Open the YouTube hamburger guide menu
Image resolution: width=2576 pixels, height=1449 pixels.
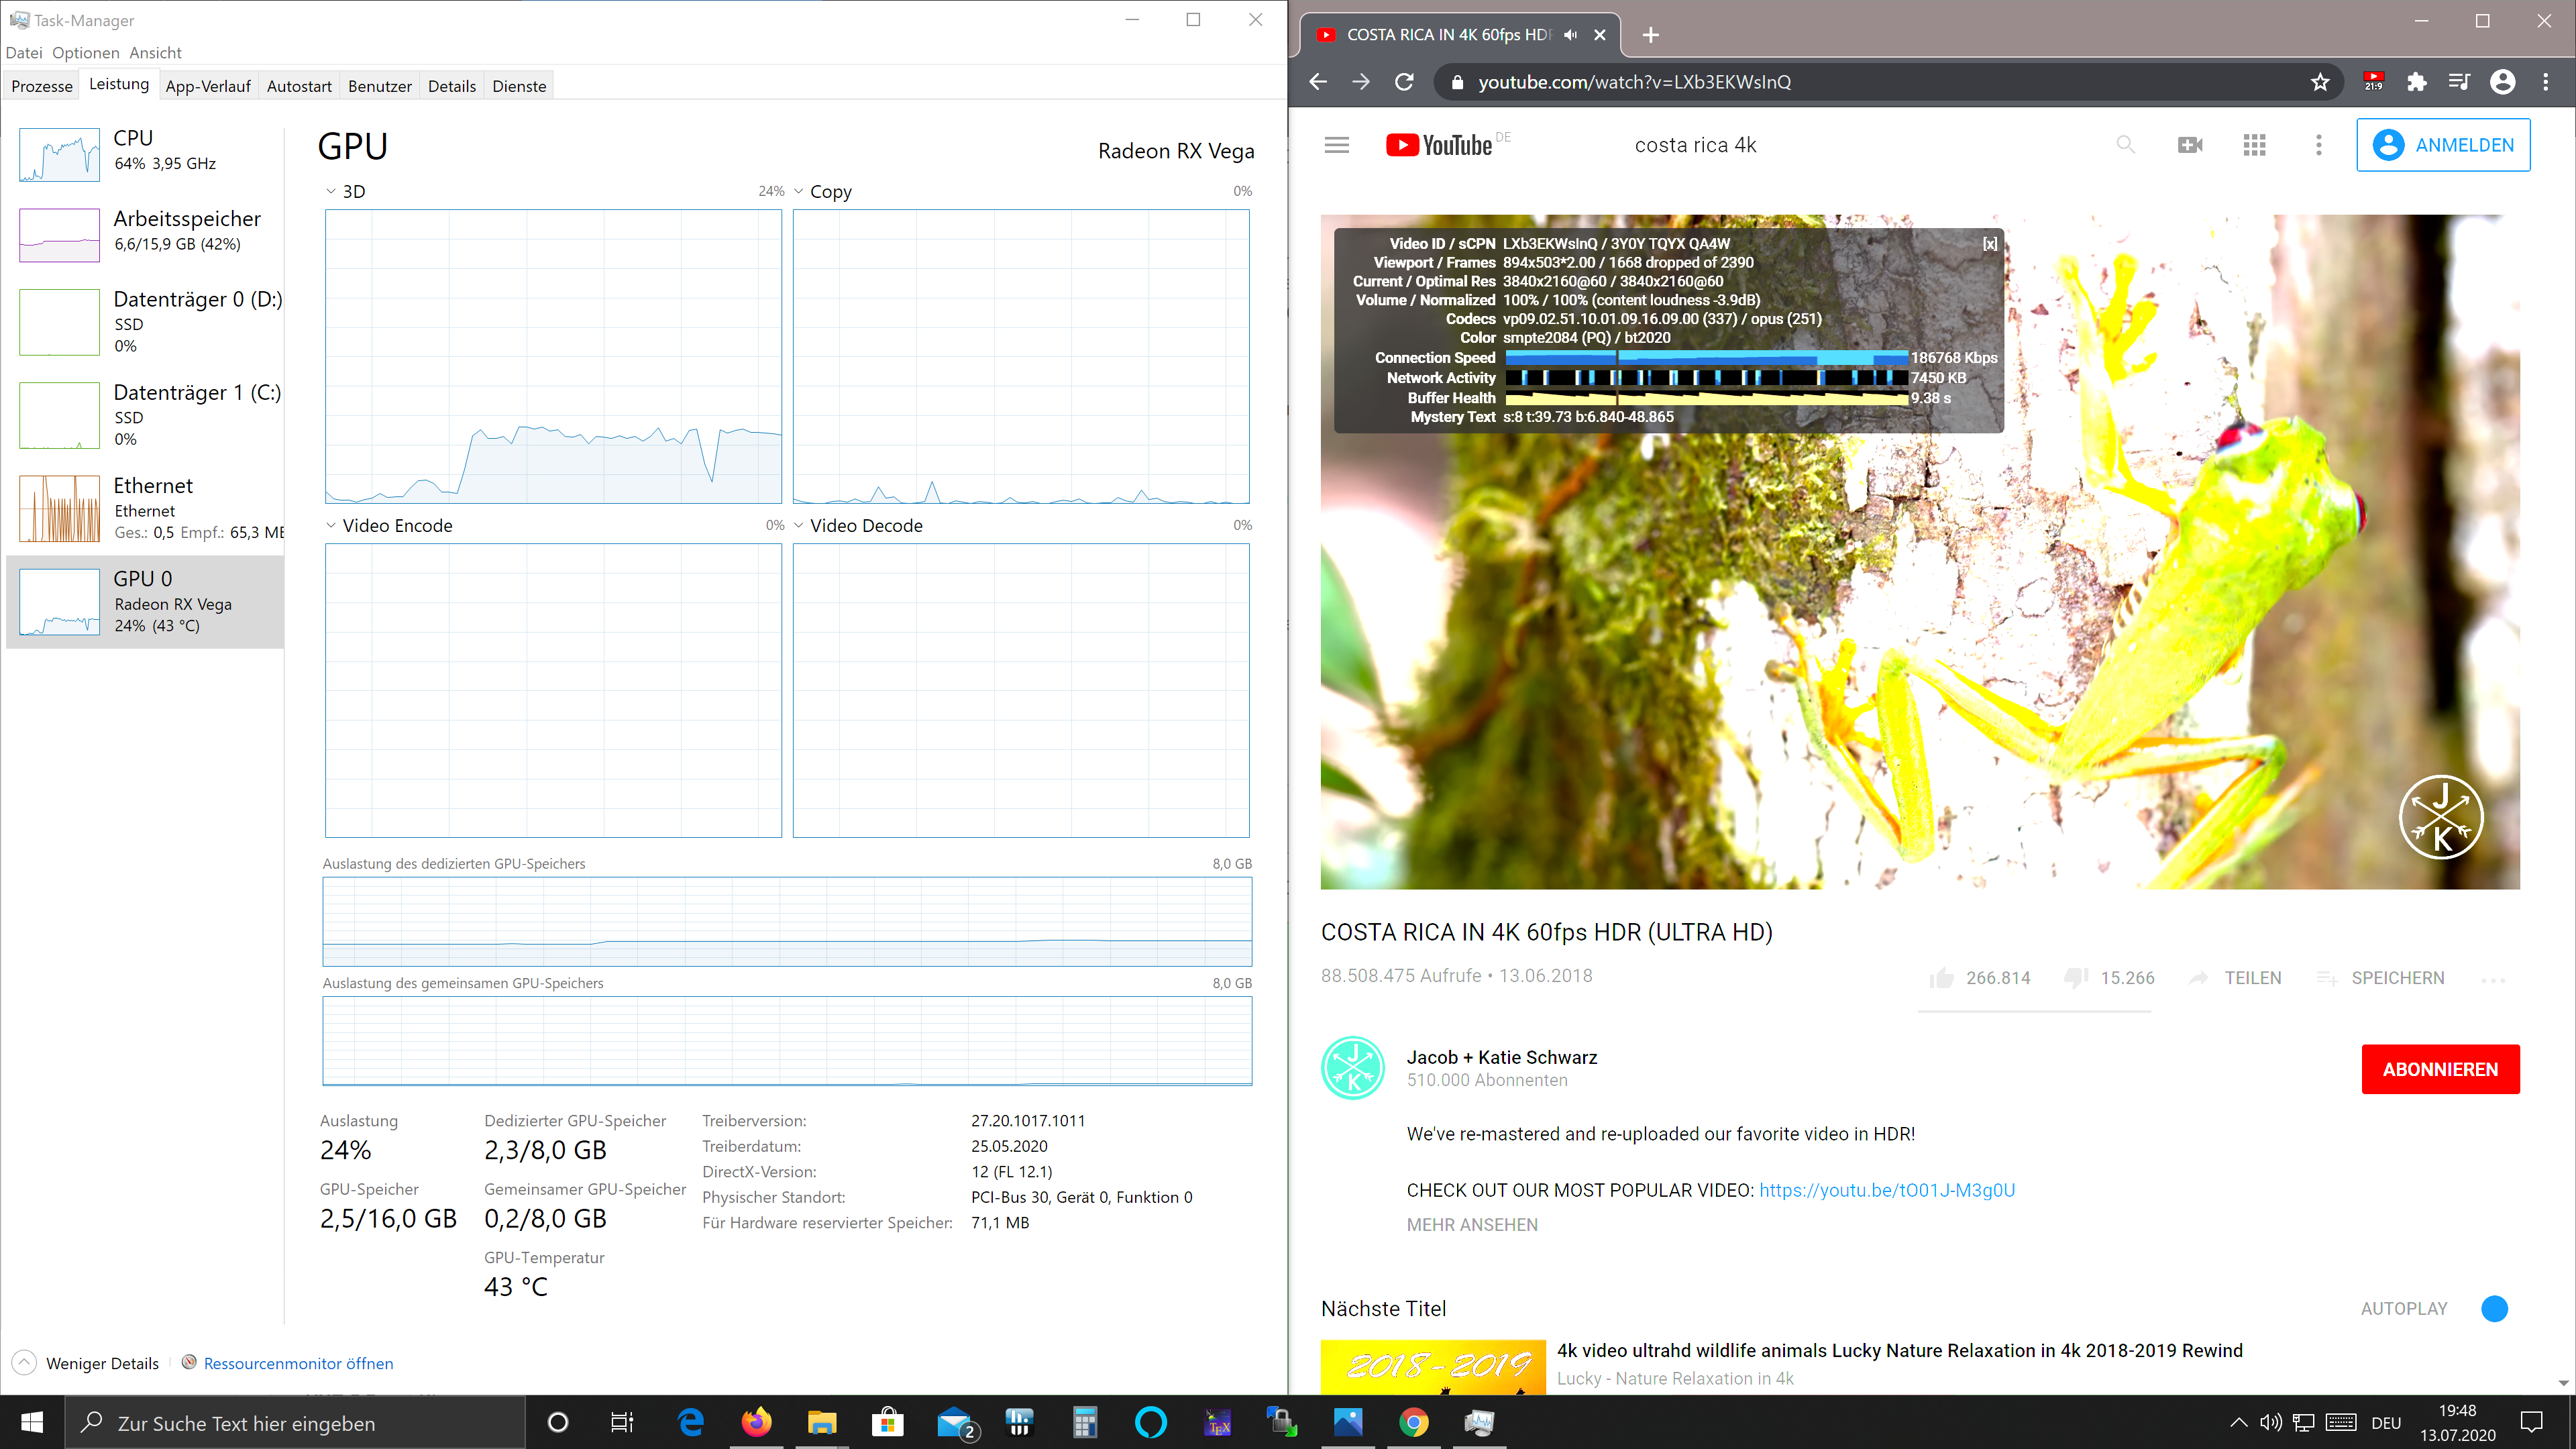(1336, 145)
